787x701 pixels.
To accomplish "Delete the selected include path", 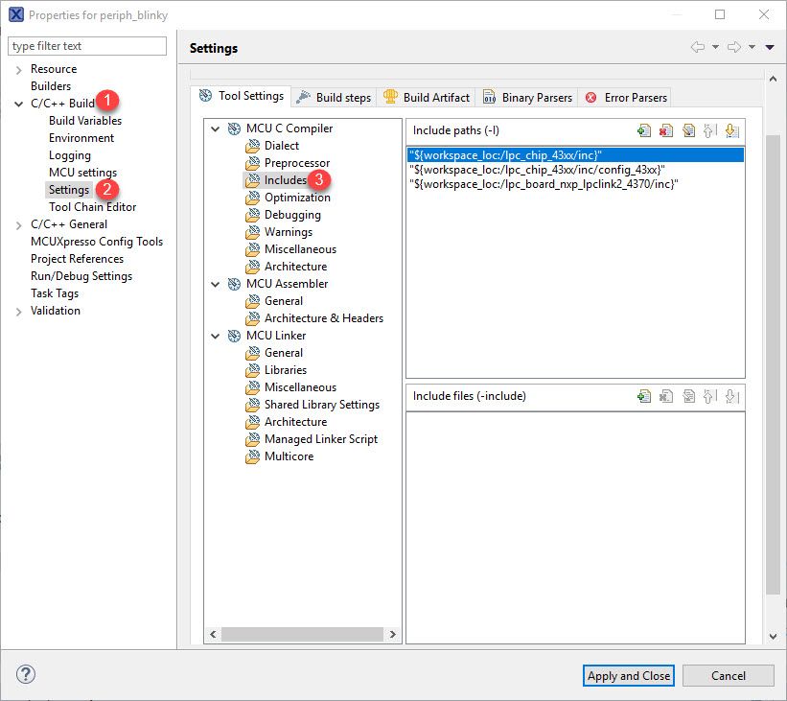I will (666, 131).
